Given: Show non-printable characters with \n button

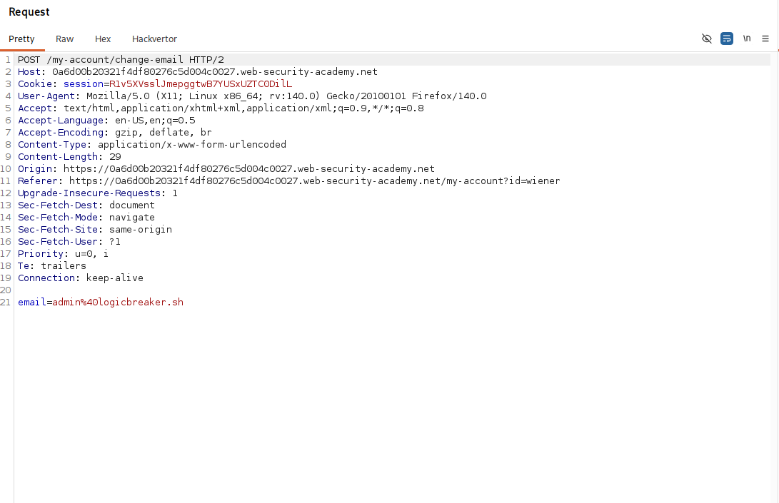Looking at the screenshot, I should (747, 39).
